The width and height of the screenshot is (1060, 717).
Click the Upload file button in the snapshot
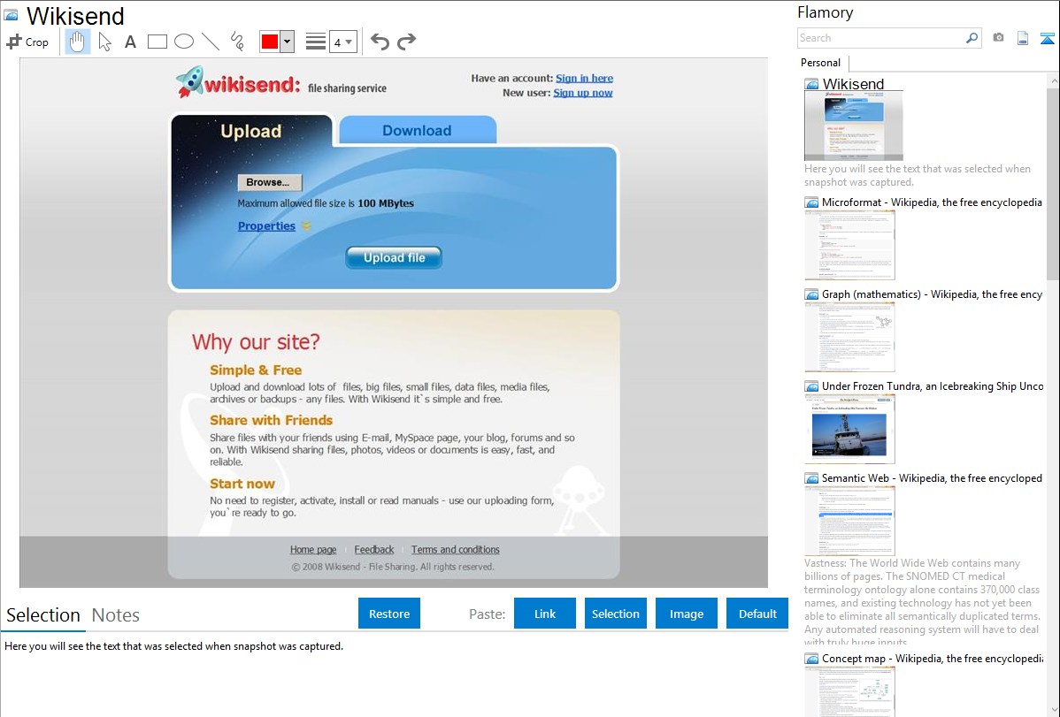(x=394, y=257)
